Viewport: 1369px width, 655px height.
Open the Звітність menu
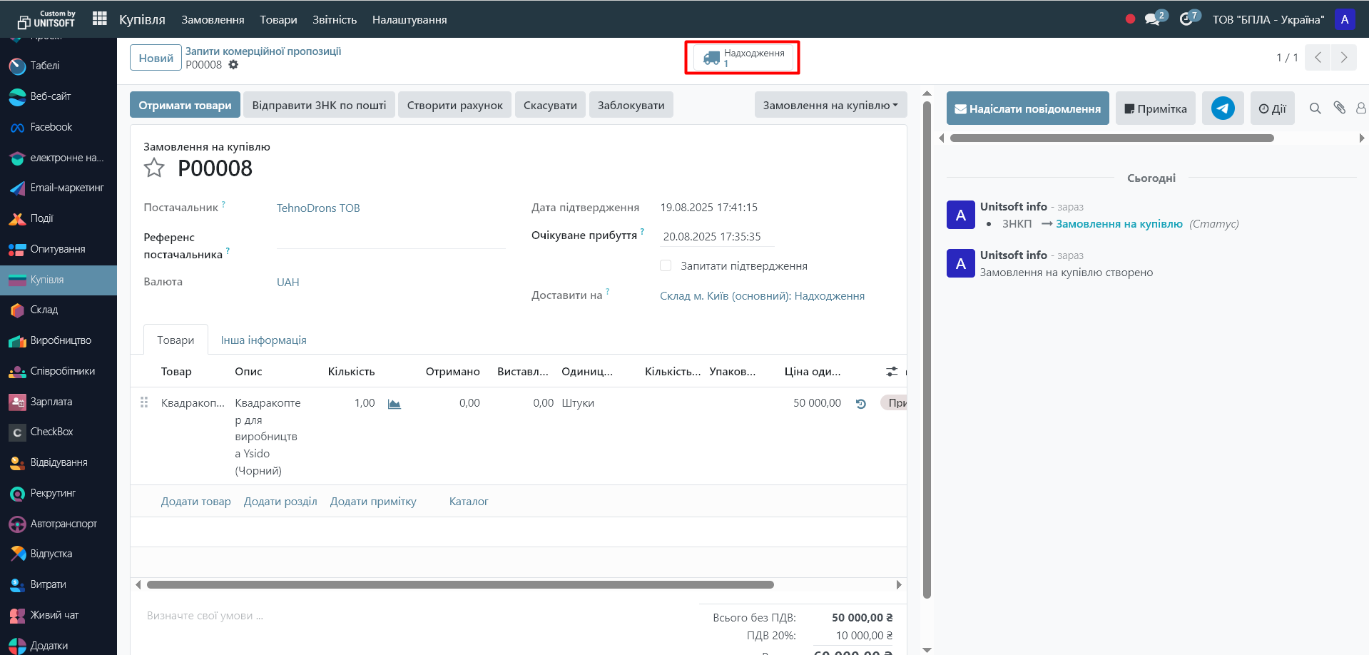[334, 19]
